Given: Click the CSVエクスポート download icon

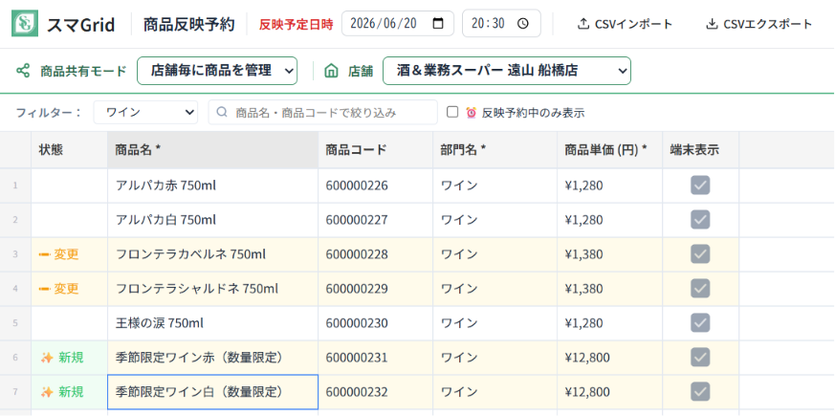Looking at the screenshot, I should (x=712, y=24).
